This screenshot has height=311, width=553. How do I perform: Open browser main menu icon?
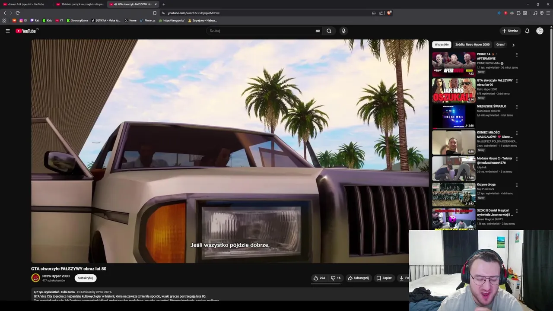548,13
